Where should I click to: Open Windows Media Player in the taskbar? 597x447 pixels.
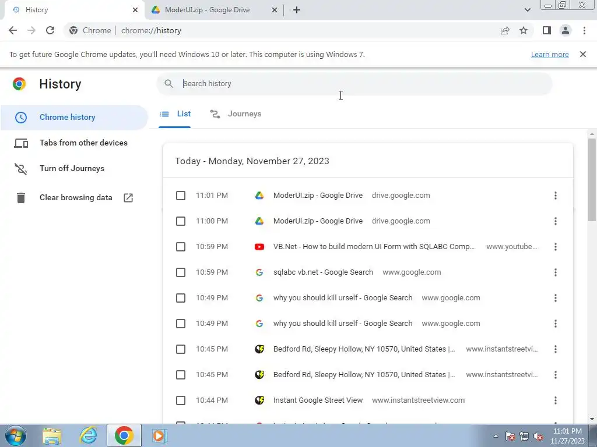coord(159,435)
